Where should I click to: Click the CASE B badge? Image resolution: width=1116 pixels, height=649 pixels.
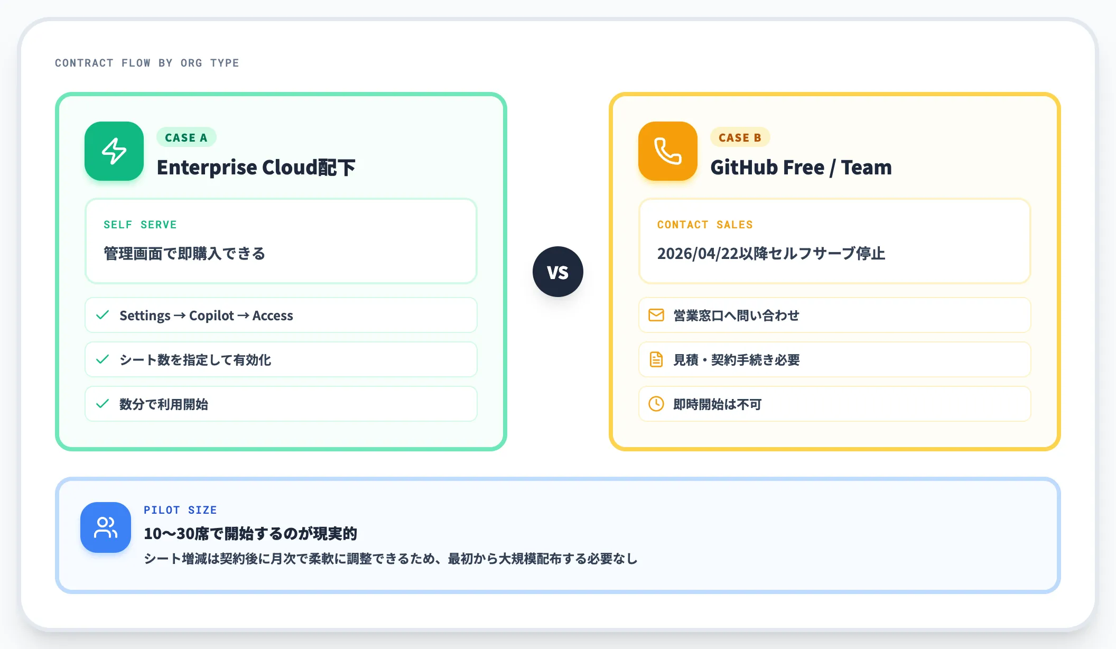click(740, 137)
